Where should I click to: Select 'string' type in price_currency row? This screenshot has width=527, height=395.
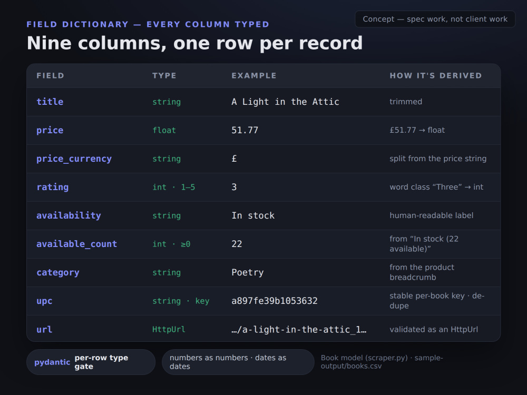coord(167,159)
